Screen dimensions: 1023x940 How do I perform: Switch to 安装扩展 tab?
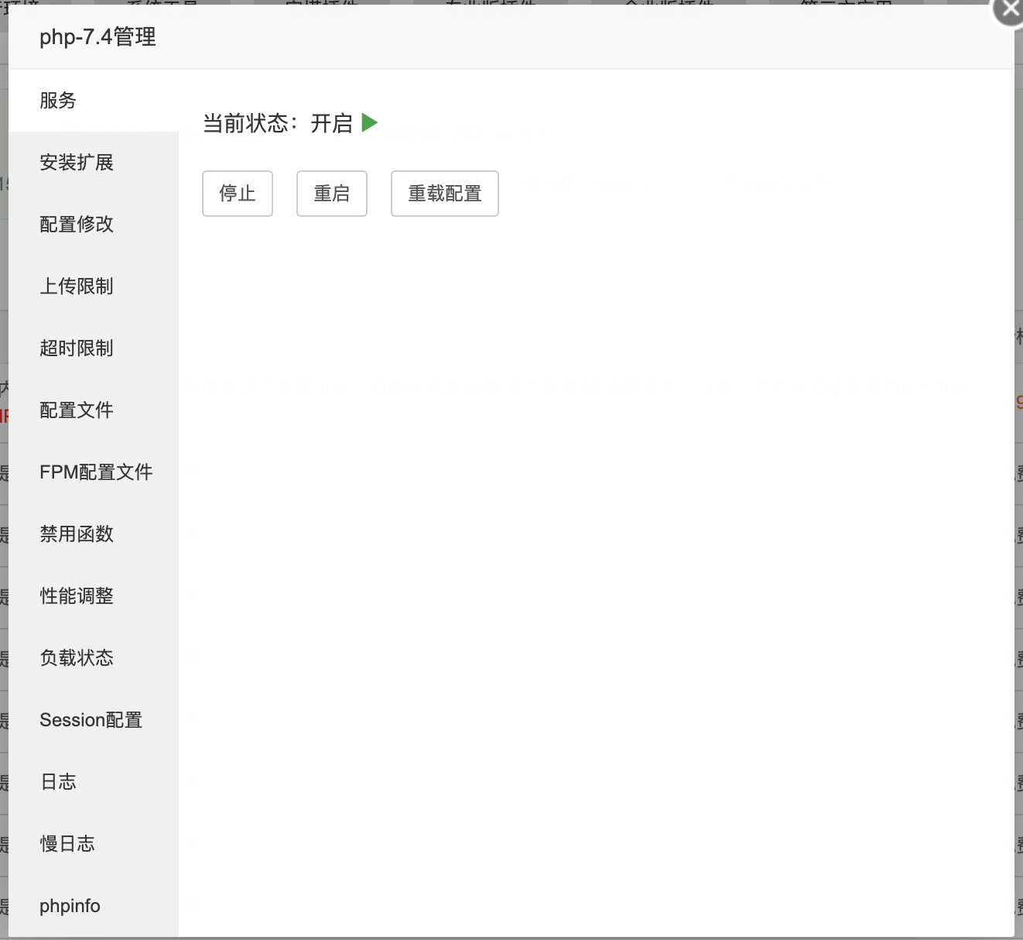click(94, 163)
